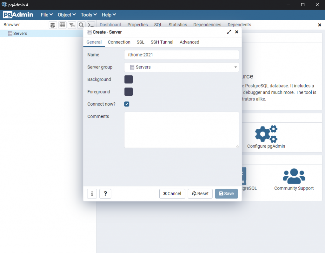Pick the Foreground color swatch
Image resolution: width=325 pixels, height=253 pixels.
tap(129, 92)
